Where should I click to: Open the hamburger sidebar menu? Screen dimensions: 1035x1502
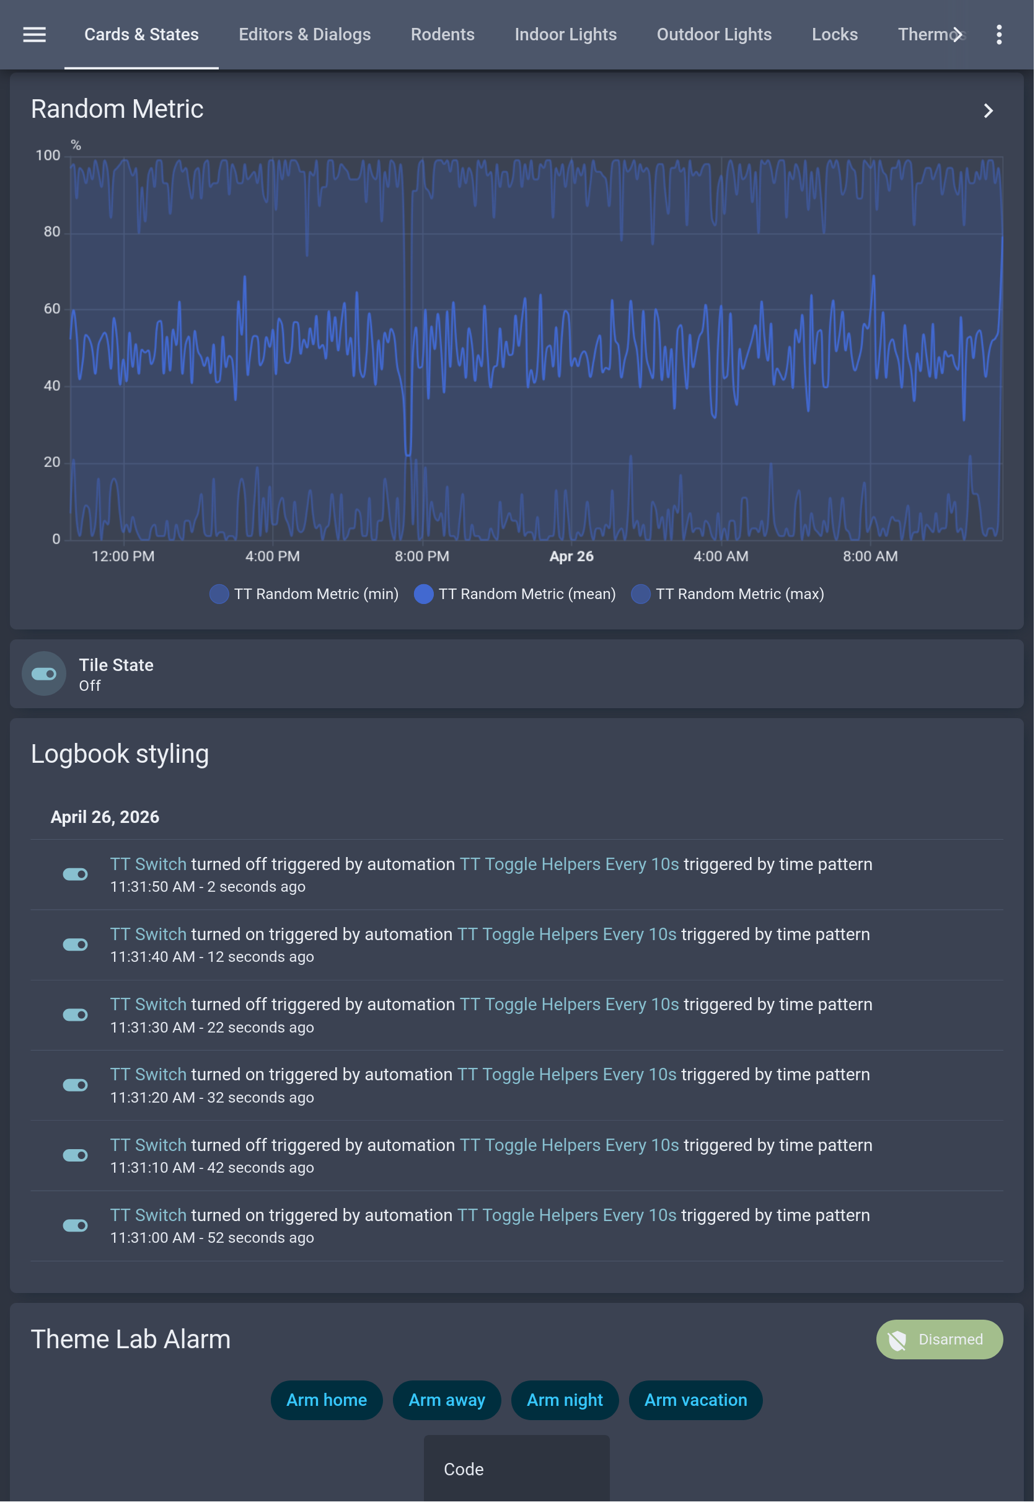click(x=34, y=34)
